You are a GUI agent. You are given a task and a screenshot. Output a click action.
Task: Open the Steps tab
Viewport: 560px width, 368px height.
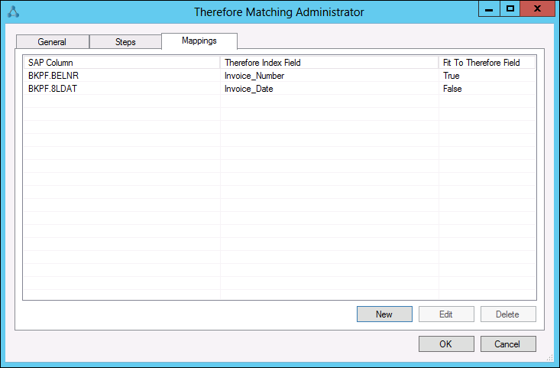pos(125,42)
